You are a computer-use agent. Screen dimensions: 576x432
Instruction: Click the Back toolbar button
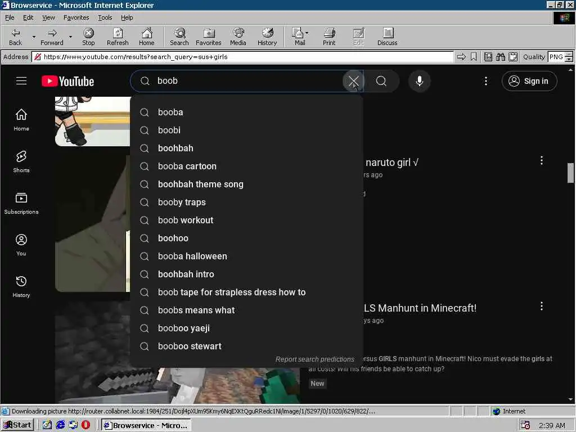[15, 37]
